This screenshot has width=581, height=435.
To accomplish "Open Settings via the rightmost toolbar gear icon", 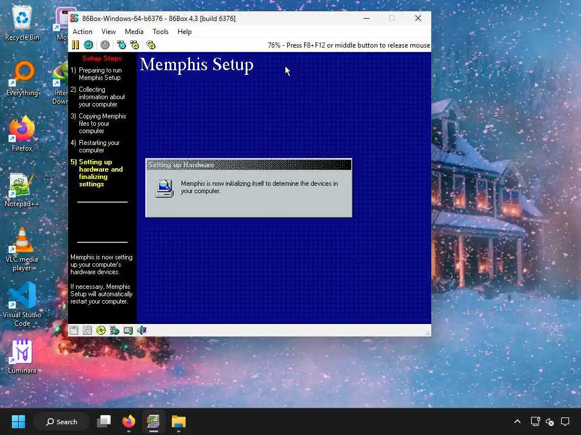I will [151, 45].
